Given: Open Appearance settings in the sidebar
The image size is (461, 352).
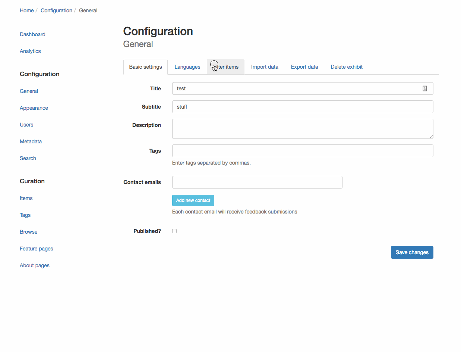Looking at the screenshot, I should coord(34,108).
